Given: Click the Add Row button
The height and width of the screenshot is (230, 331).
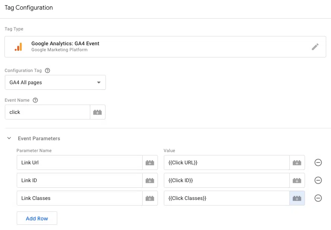Looking at the screenshot, I should pyautogui.click(x=37, y=218).
